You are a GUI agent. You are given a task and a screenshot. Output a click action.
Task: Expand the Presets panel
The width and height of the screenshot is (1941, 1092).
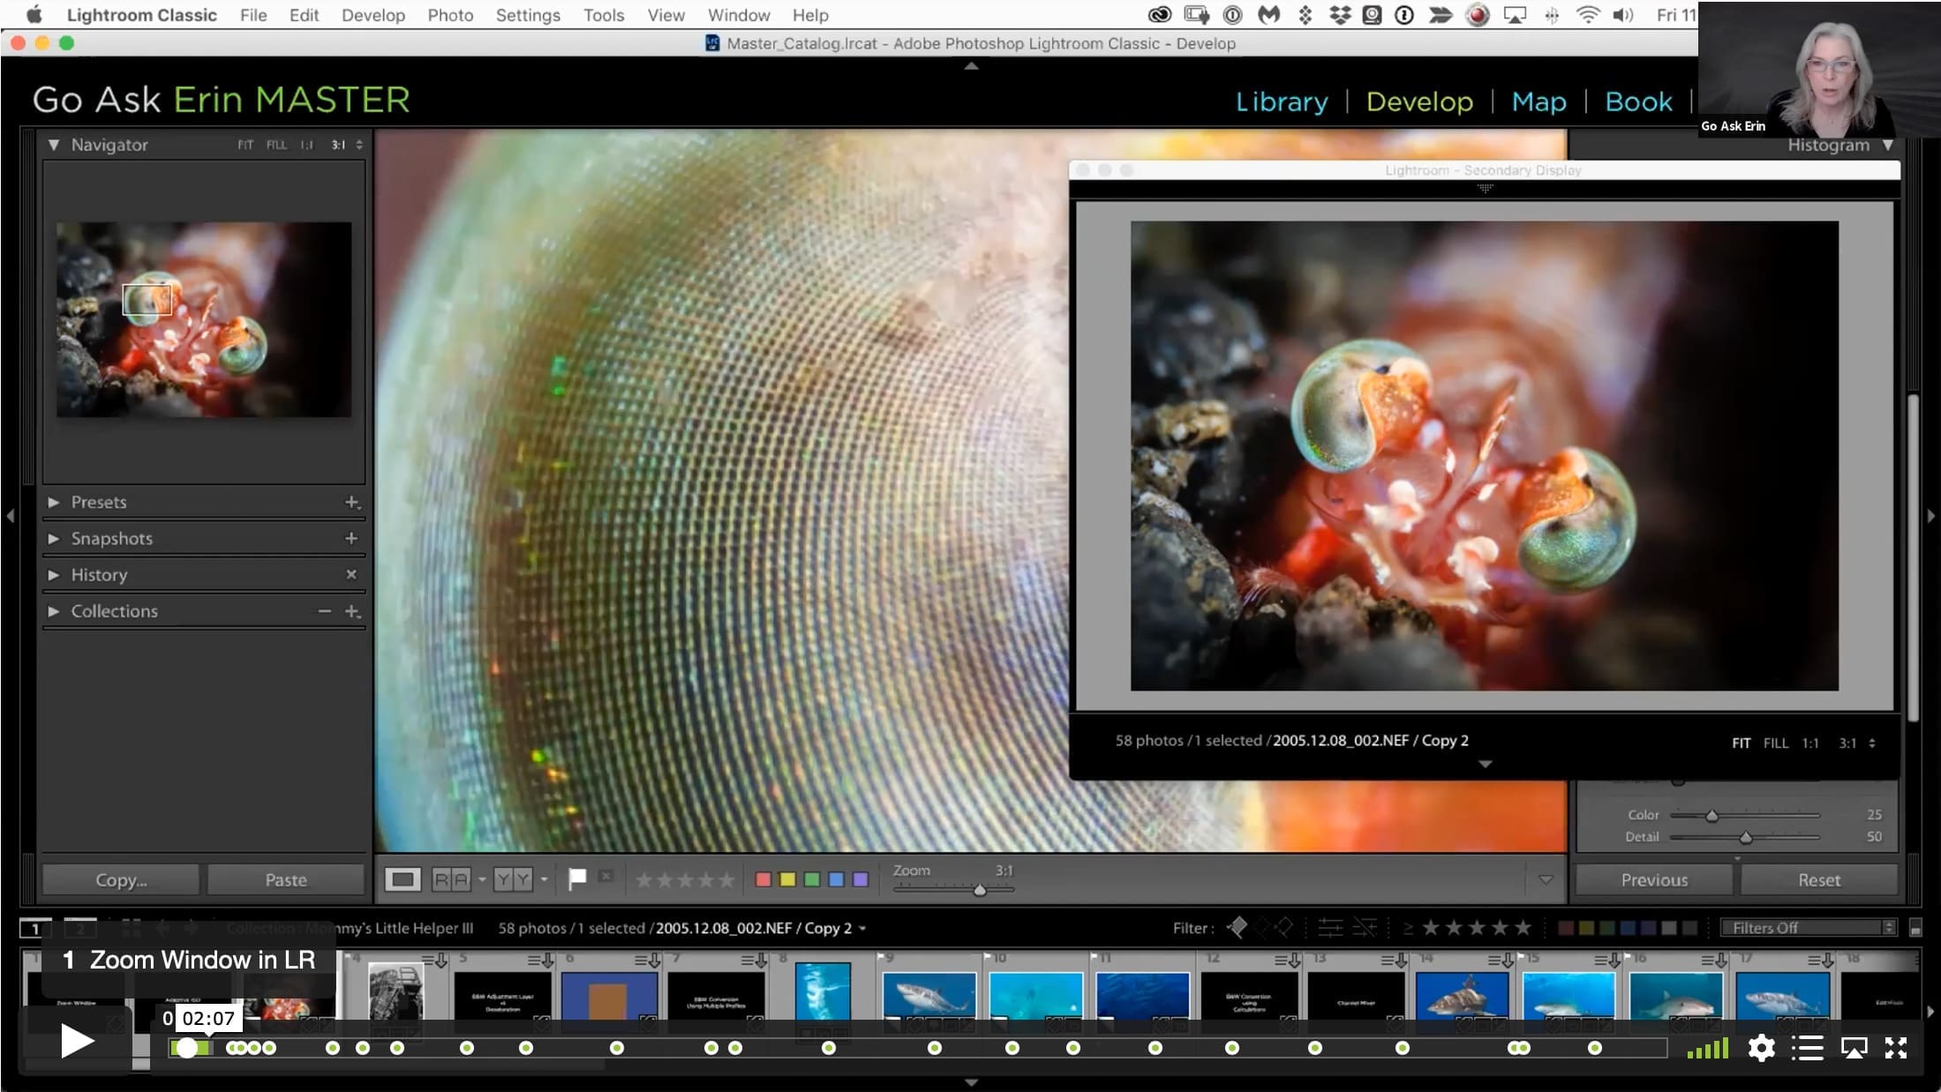click(54, 502)
